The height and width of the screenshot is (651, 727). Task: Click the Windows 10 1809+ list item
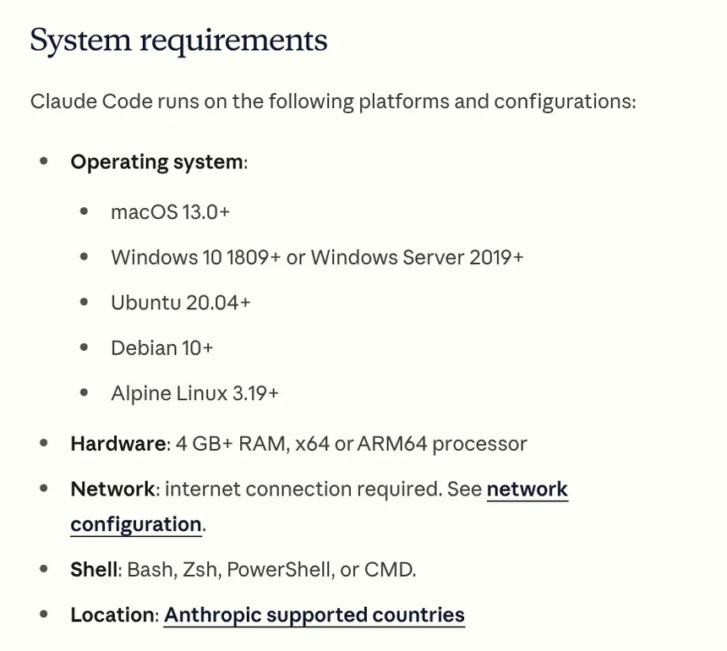click(317, 257)
